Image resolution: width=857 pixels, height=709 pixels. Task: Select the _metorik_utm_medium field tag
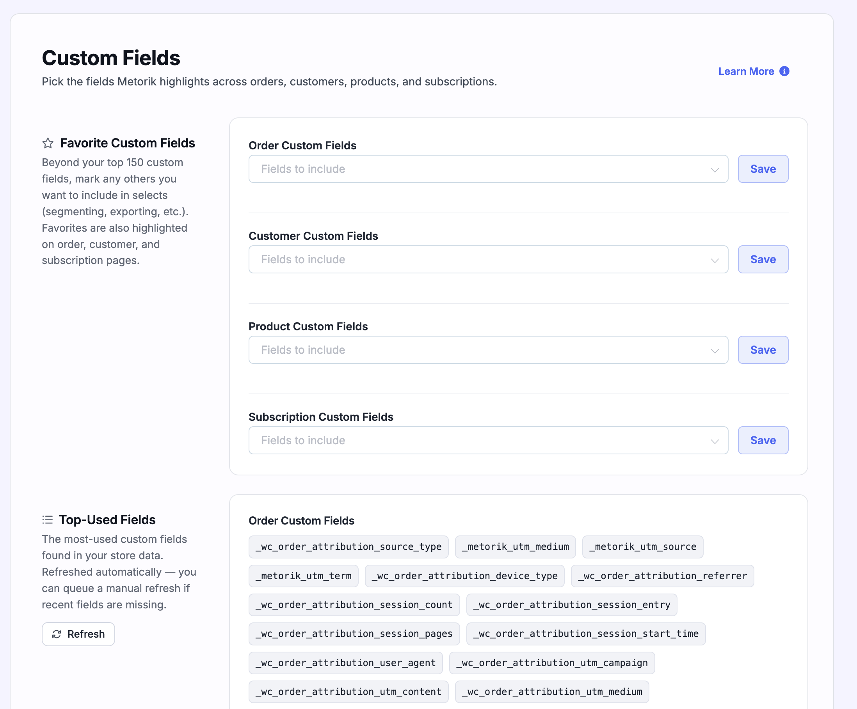click(x=515, y=547)
